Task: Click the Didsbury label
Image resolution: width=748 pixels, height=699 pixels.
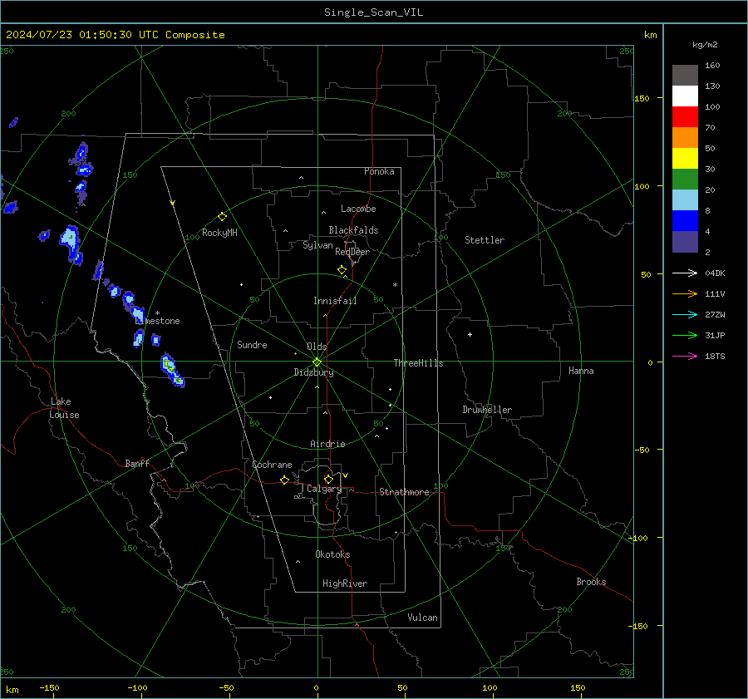Action: (313, 372)
